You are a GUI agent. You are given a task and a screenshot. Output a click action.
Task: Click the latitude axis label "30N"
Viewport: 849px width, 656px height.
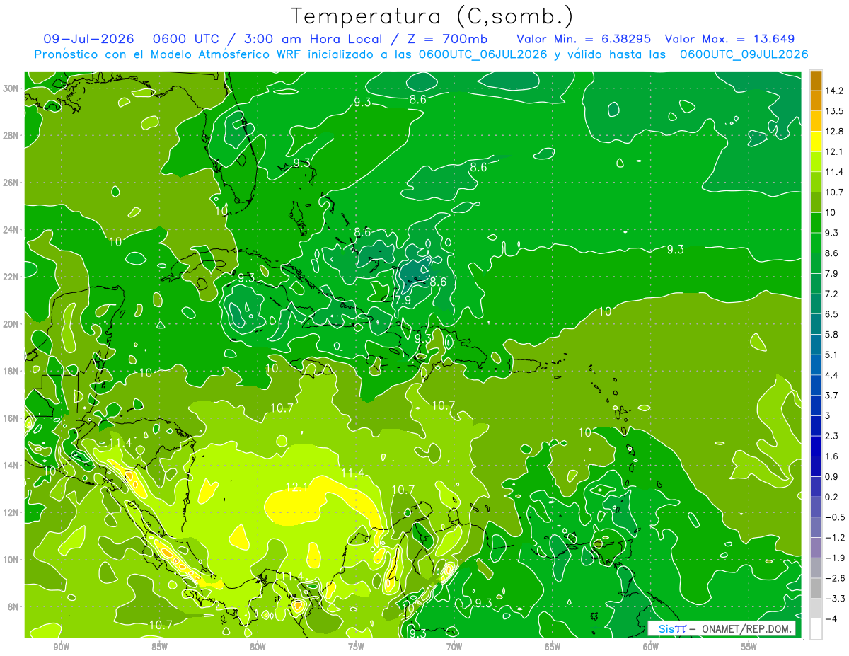[x=12, y=88]
